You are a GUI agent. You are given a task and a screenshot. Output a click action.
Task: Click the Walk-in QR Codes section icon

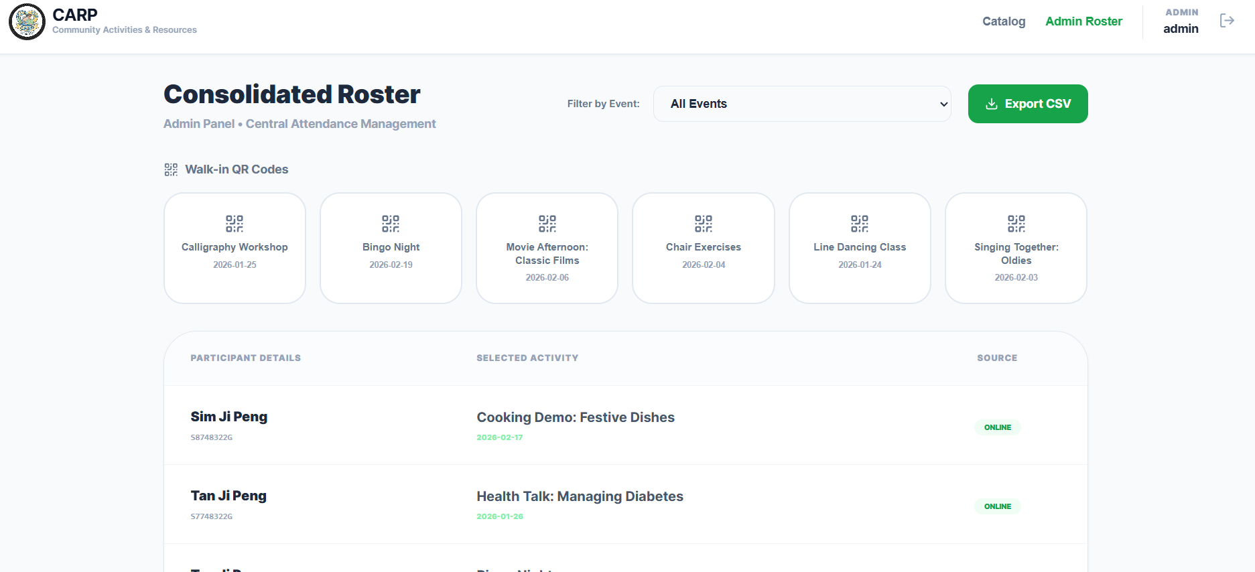click(x=171, y=169)
